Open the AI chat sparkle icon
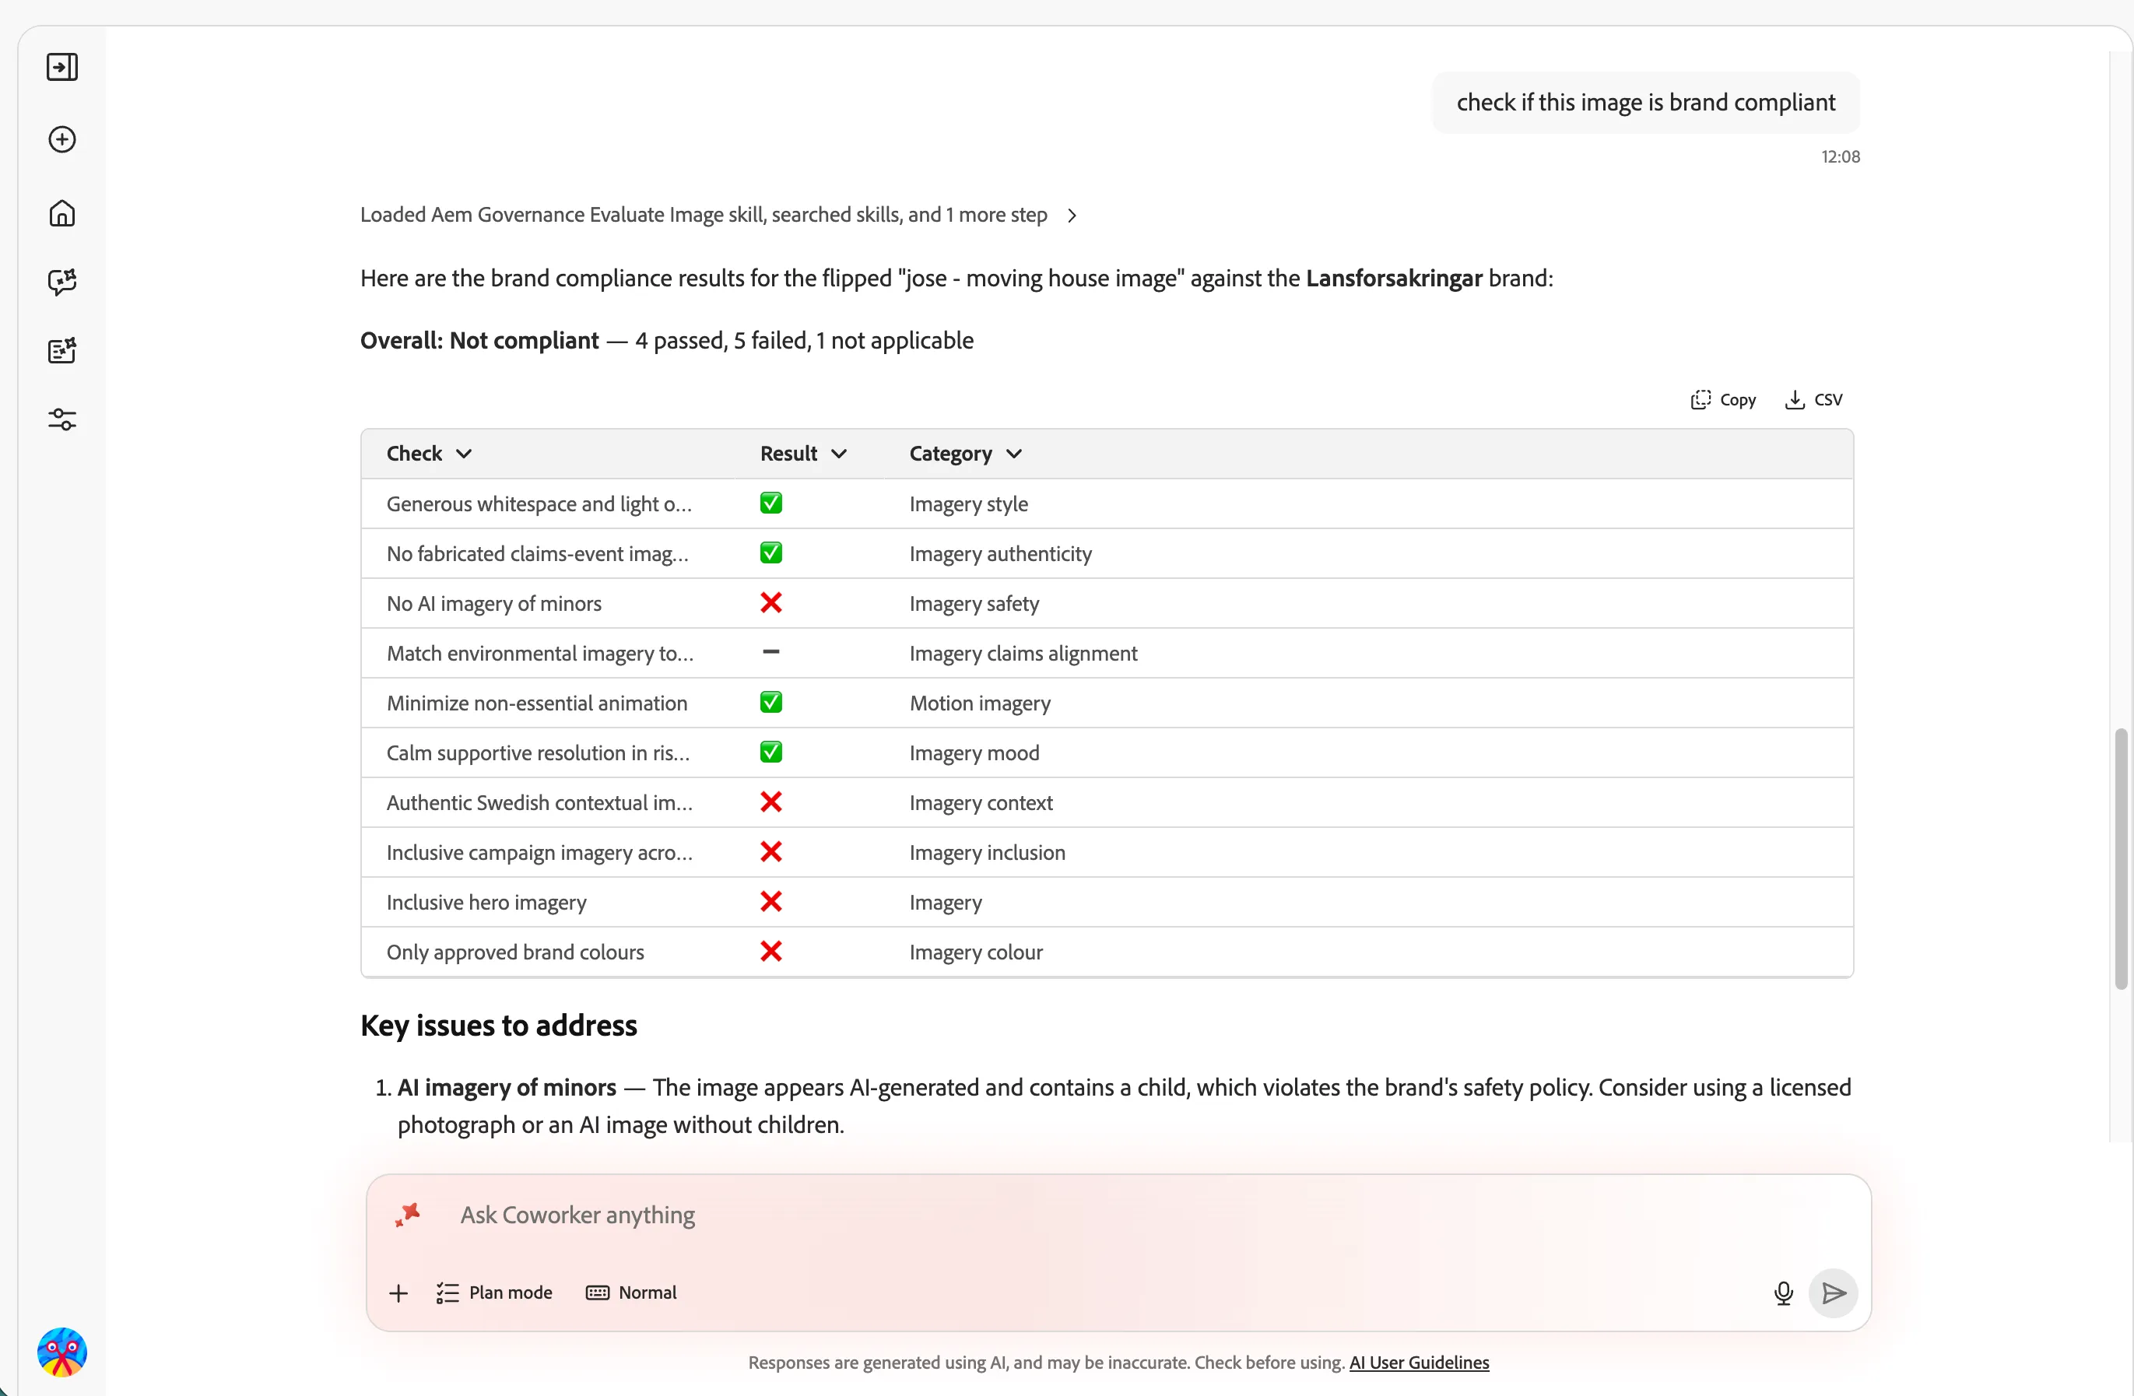The image size is (2134, 1396). [61, 282]
